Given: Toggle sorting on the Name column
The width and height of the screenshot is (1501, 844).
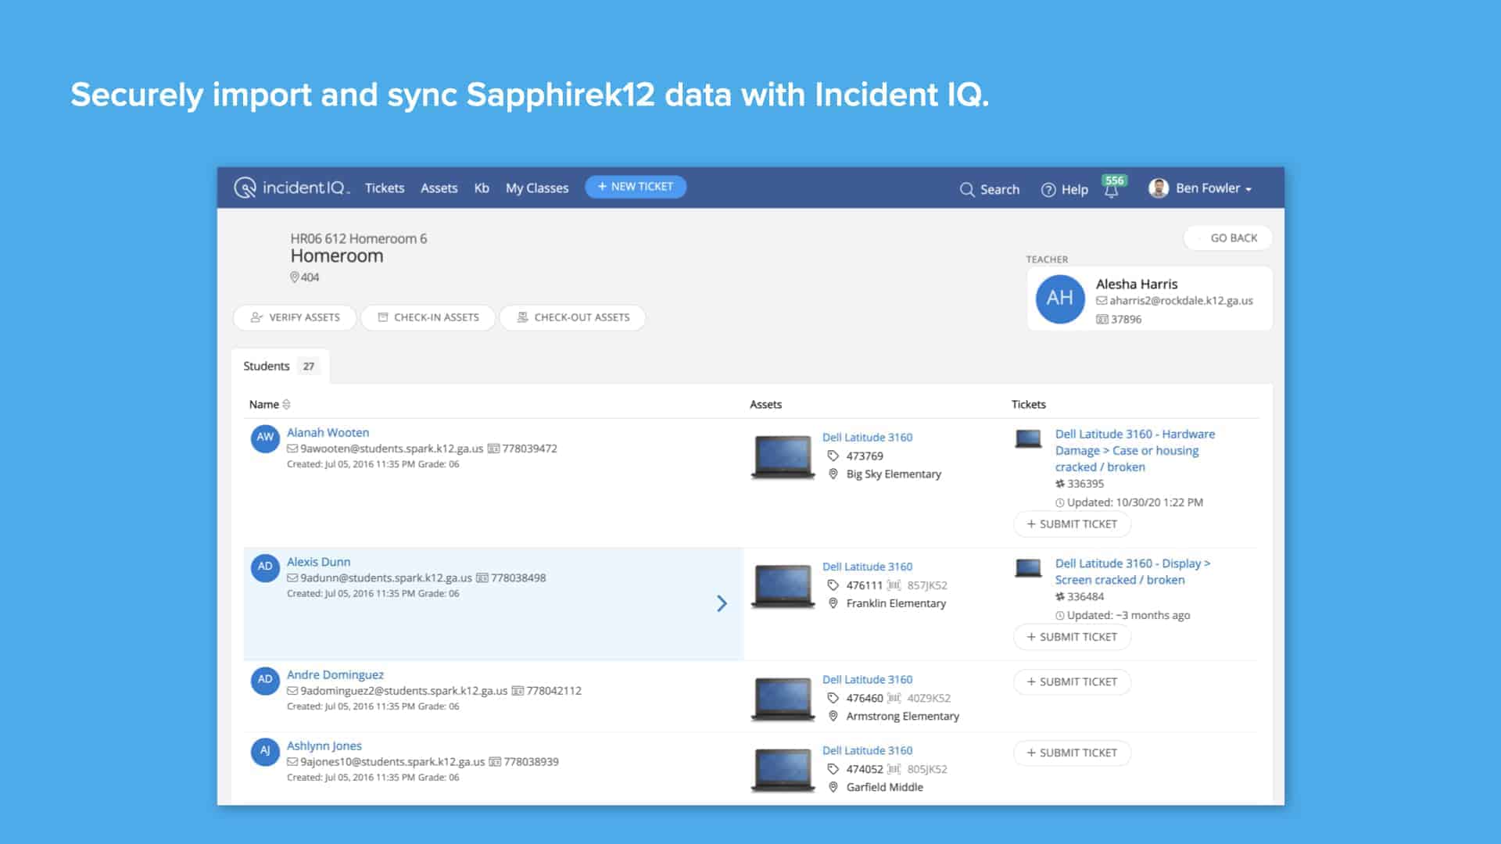Looking at the screenshot, I should 285,404.
